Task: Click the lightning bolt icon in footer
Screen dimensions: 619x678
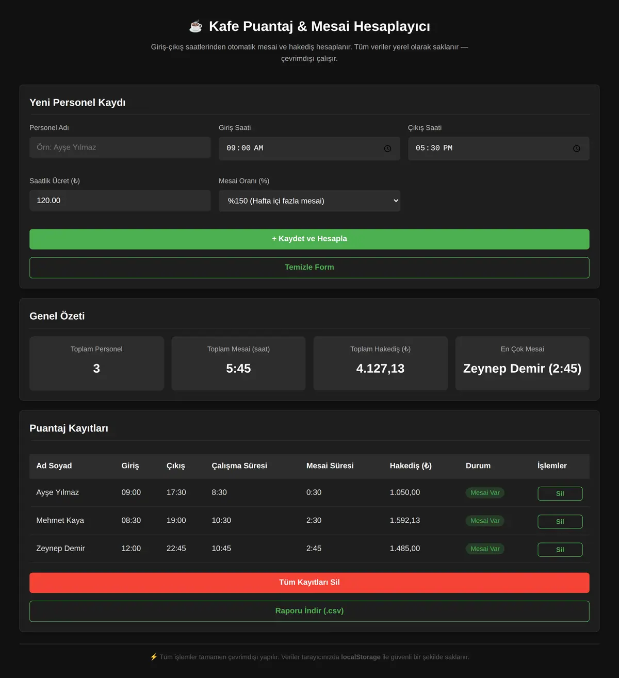Action: click(153, 657)
